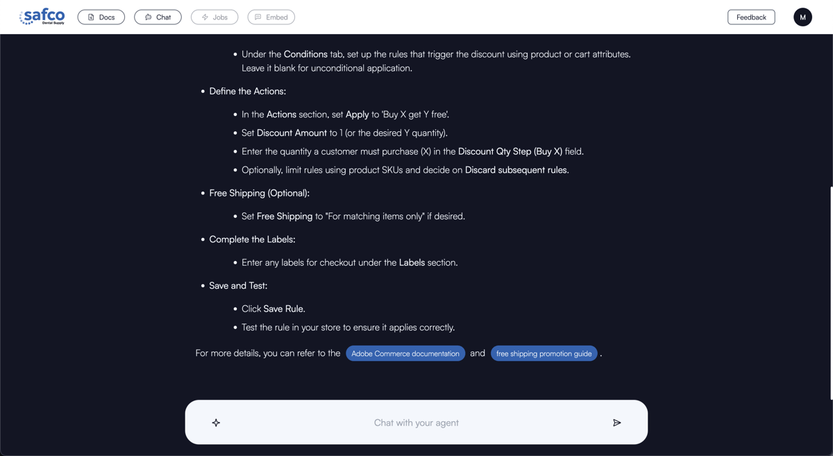Focus the 'Chat with your agent' field
This screenshot has height=456, width=833.
[416, 423]
